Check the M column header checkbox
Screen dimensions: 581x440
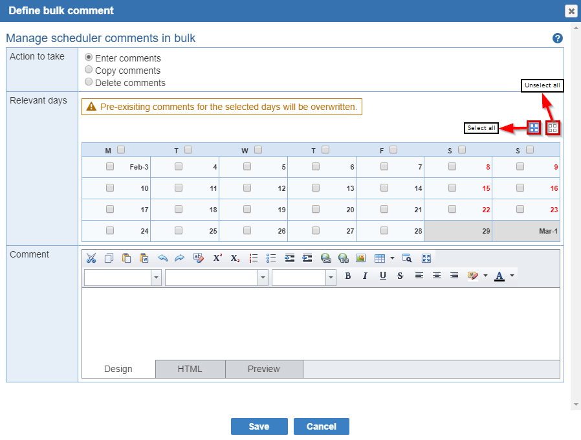point(121,149)
